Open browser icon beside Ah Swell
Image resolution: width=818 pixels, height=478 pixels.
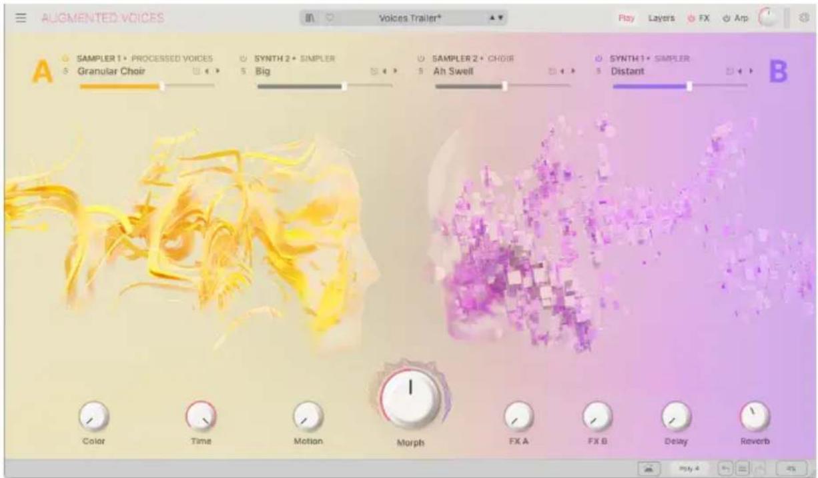pos(552,71)
